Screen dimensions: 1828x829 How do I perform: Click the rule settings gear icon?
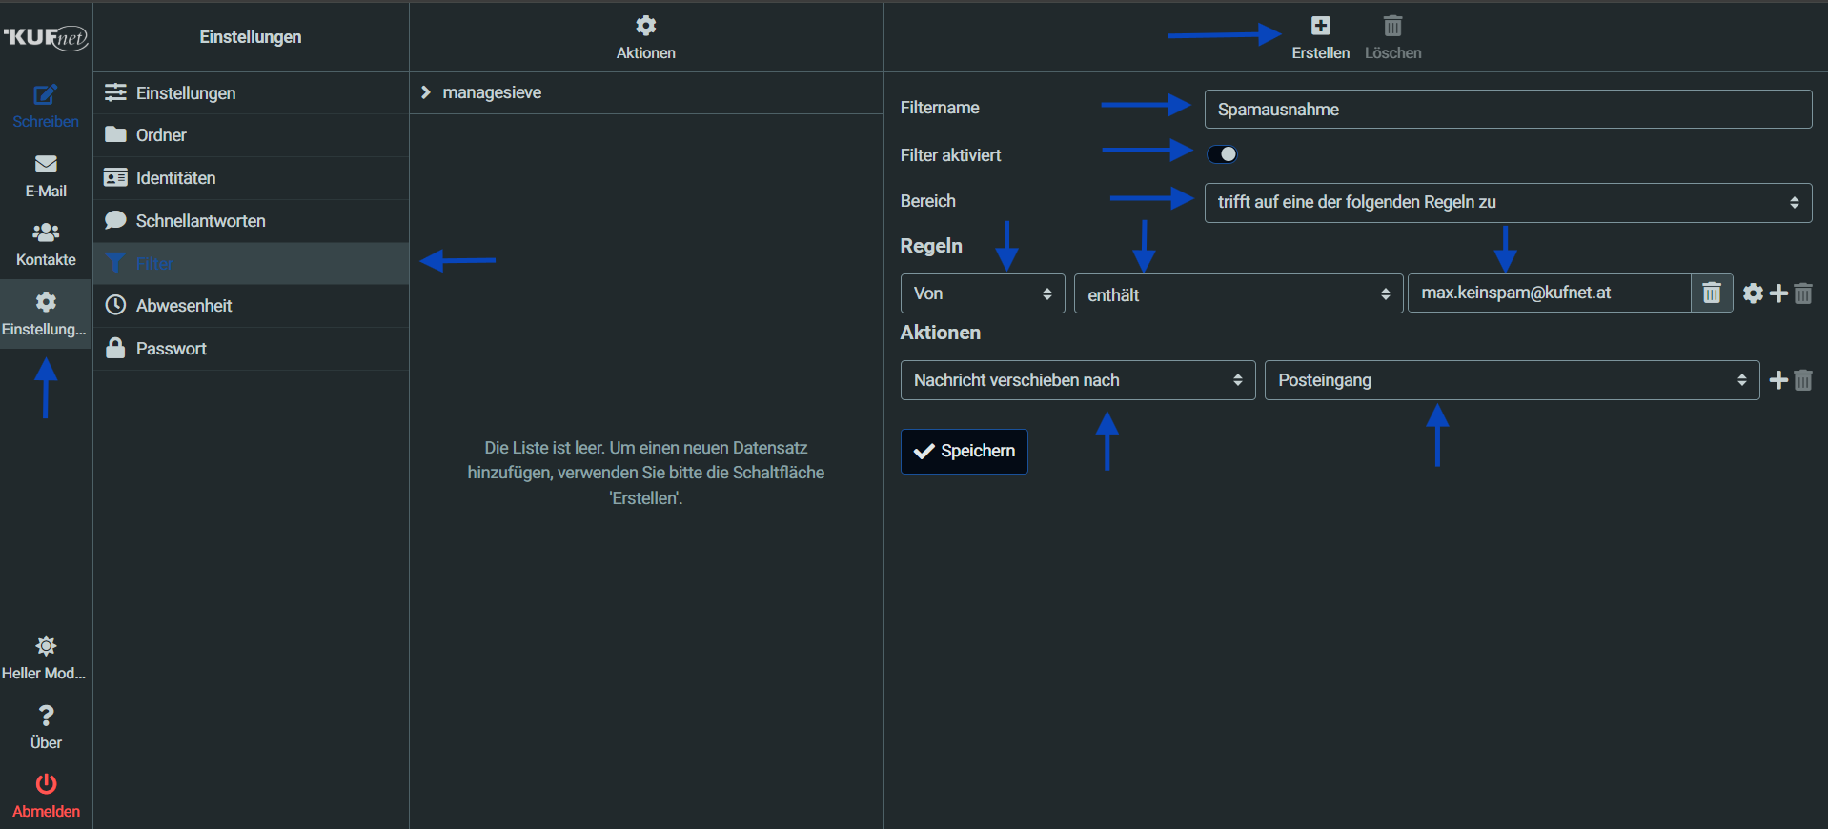pos(1753,293)
